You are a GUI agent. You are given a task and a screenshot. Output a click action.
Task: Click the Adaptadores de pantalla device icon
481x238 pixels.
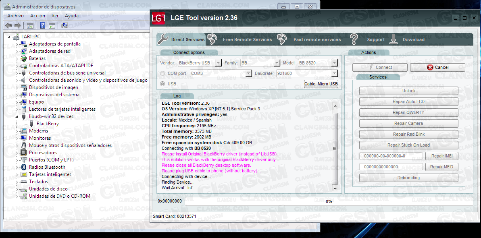click(x=24, y=44)
